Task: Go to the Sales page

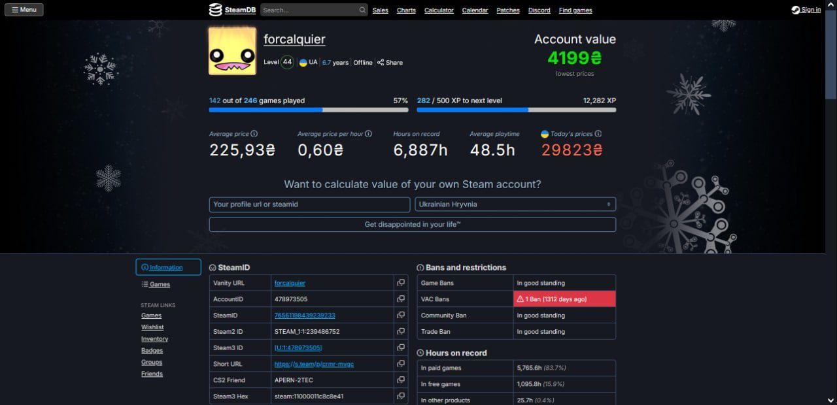Action: coord(381,10)
